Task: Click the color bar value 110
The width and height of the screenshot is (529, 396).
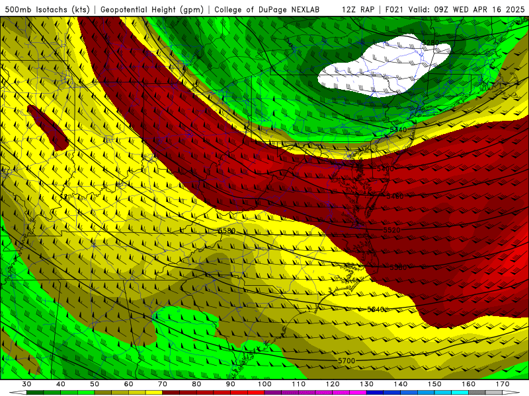Action: click(x=299, y=384)
